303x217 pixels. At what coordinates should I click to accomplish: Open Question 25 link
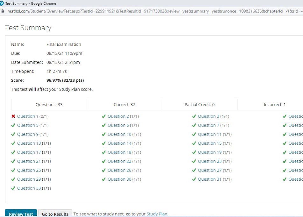point(29,171)
